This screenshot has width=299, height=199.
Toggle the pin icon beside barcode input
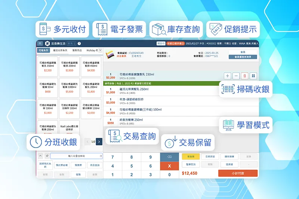click(47, 156)
